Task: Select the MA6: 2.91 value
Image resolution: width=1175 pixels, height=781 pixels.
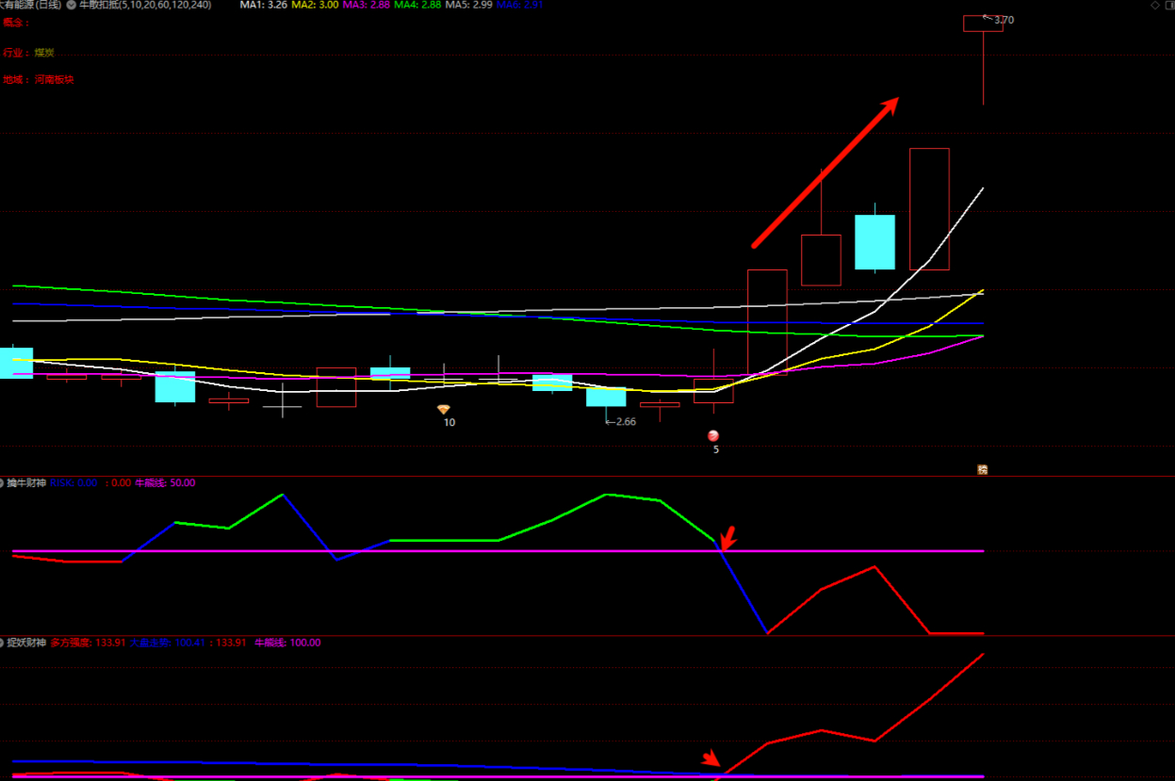Action: pos(520,5)
